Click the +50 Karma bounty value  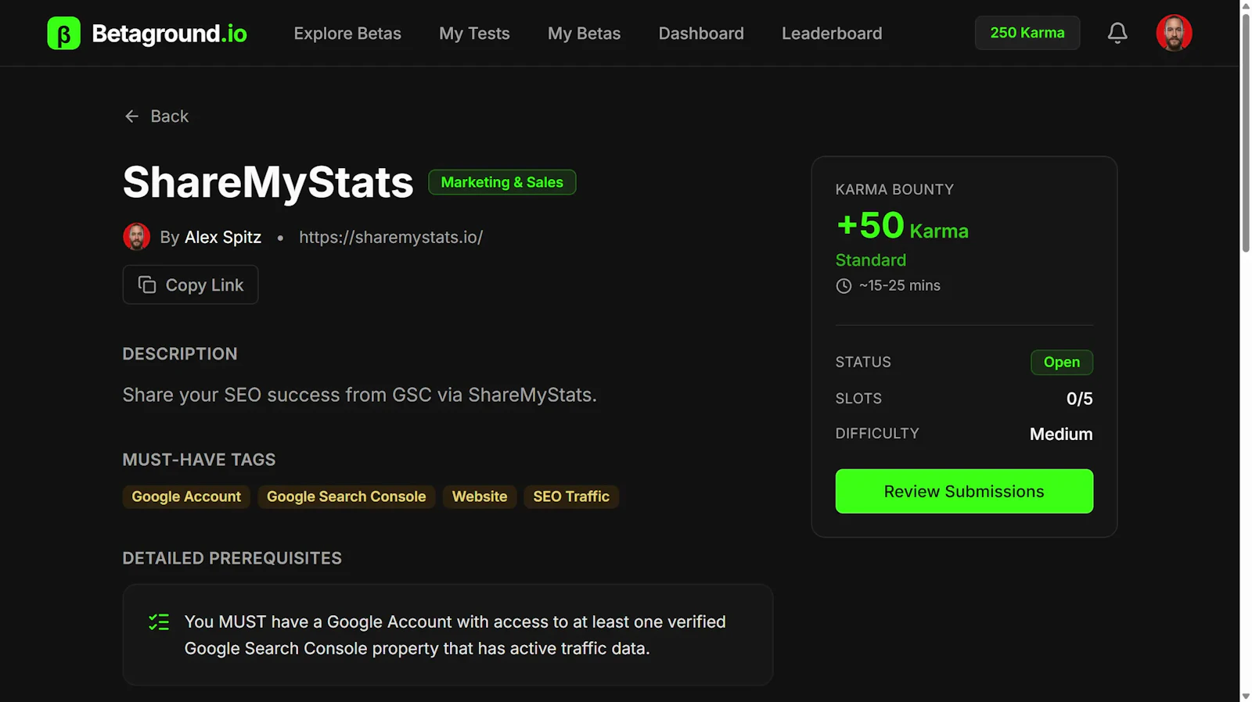pyautogui.click(x=902, y=226)
